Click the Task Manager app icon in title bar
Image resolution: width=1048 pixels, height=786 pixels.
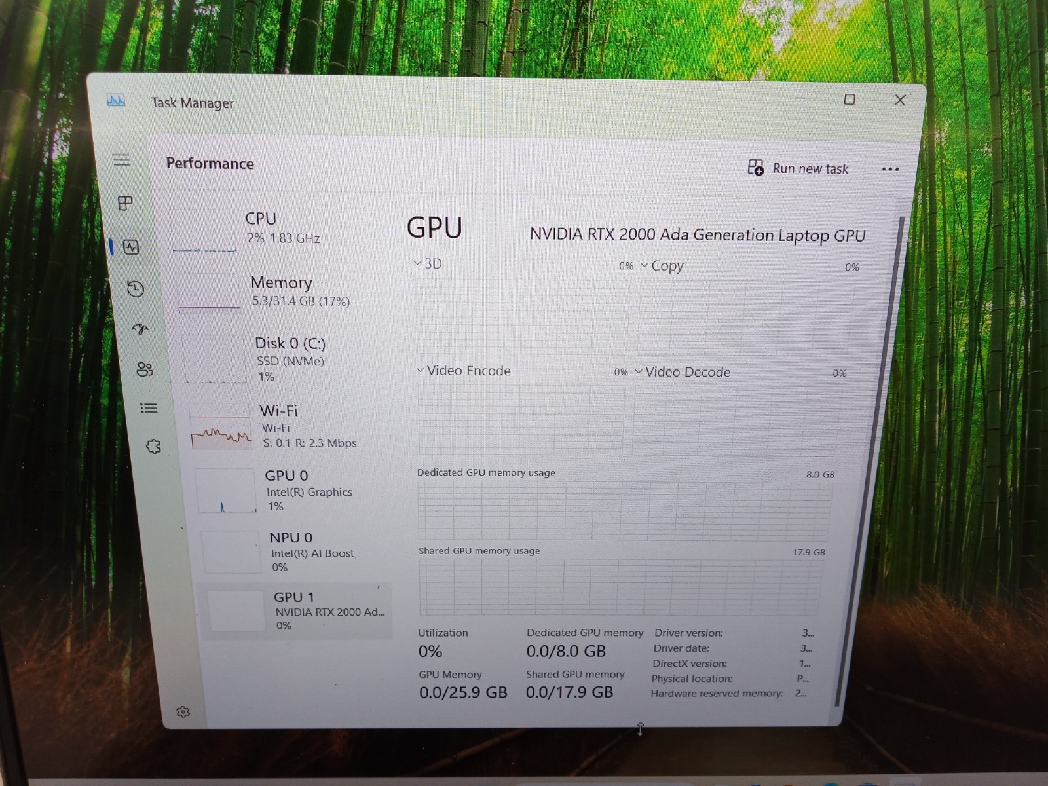(116, 101)
